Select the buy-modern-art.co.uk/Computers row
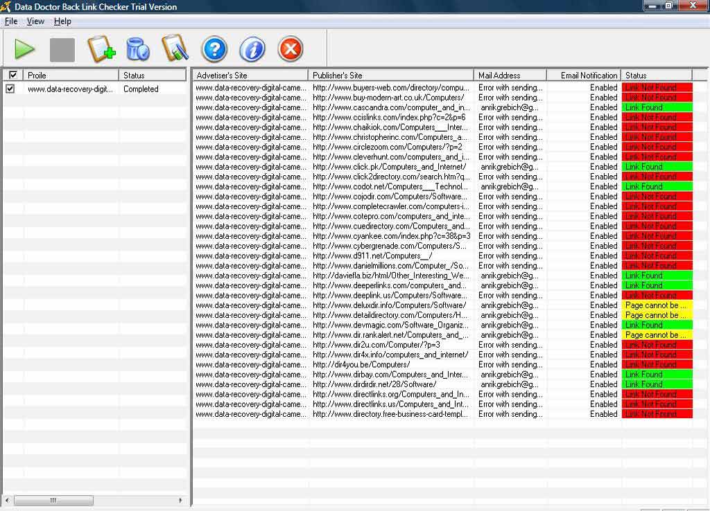The height and width of the screenshot is (511, 710). (444, 97)
